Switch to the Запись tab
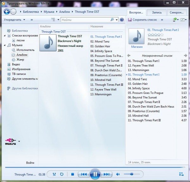 (x=157, y=12)
